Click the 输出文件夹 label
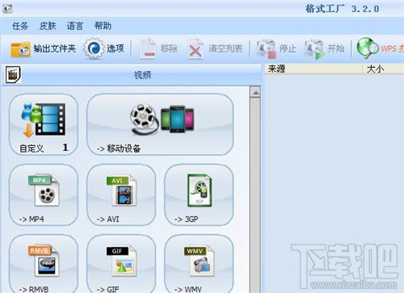 (x=55, y=48)
